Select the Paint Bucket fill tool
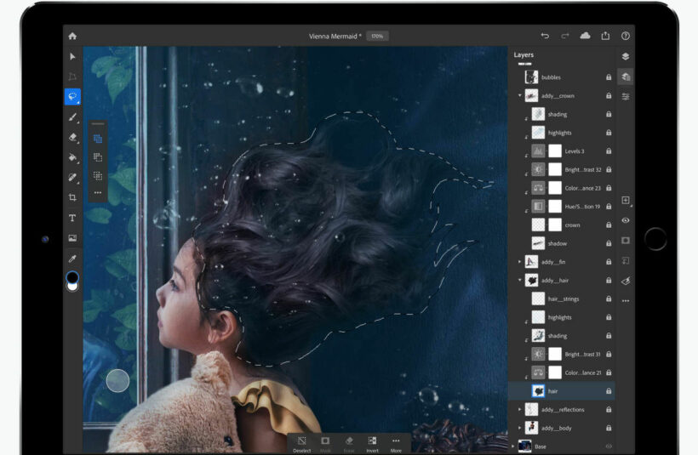The height and width of the screenshot is (455, 698). [72, 157]
